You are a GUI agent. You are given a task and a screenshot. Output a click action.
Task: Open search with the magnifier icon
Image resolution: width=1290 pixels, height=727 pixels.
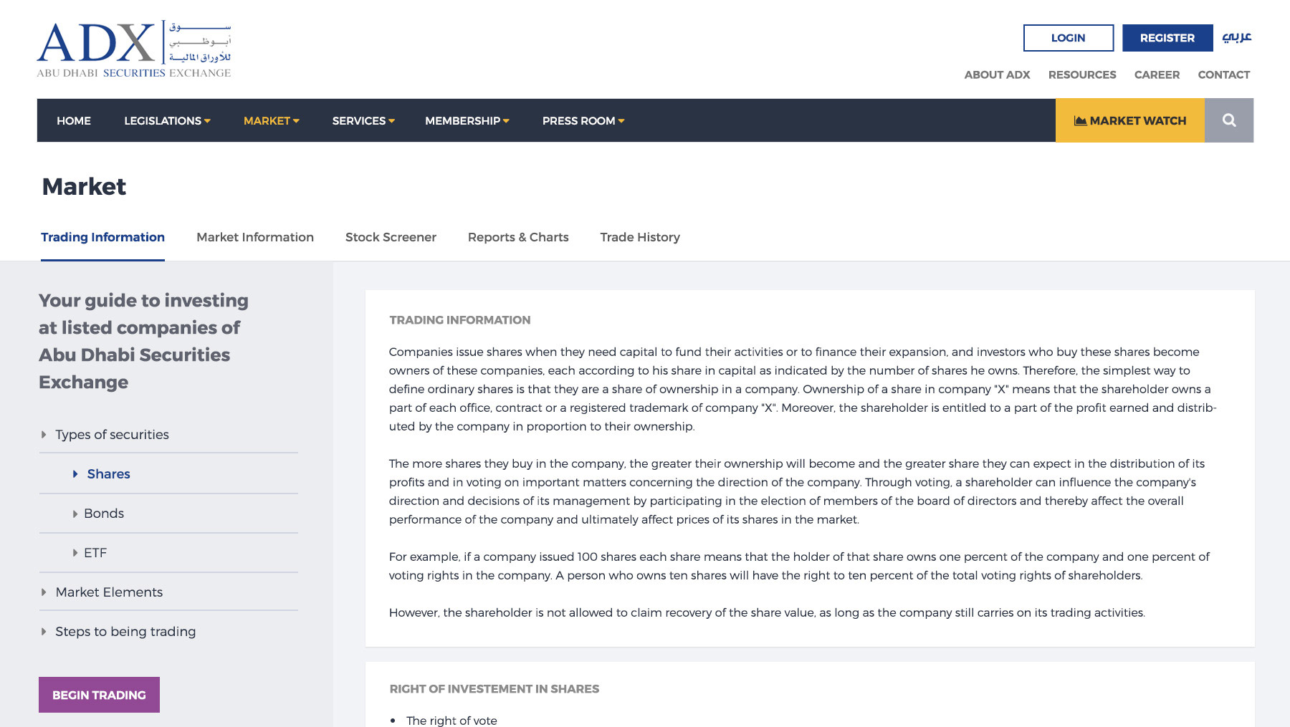[1228, 120]
